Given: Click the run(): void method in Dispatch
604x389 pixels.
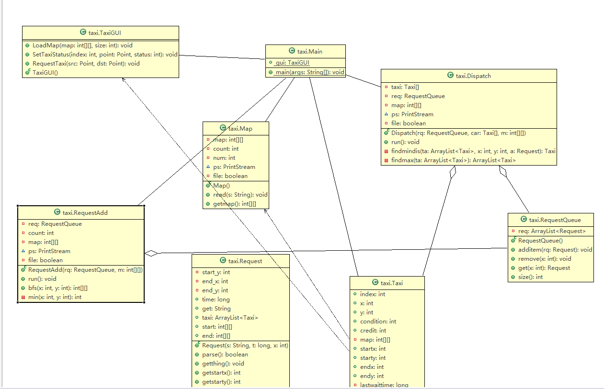Looking at the screenshot, I should coord(405,142).
